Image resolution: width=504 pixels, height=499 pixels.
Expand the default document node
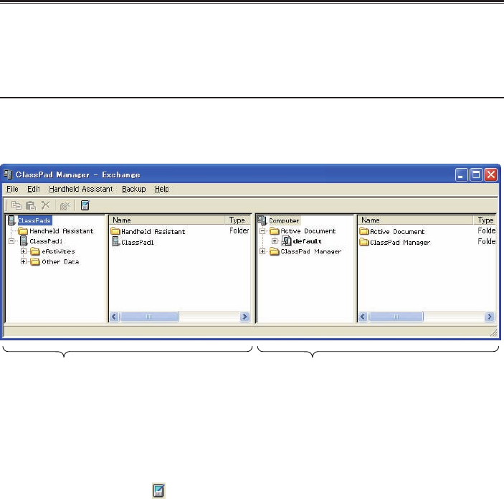click(275, 241)
